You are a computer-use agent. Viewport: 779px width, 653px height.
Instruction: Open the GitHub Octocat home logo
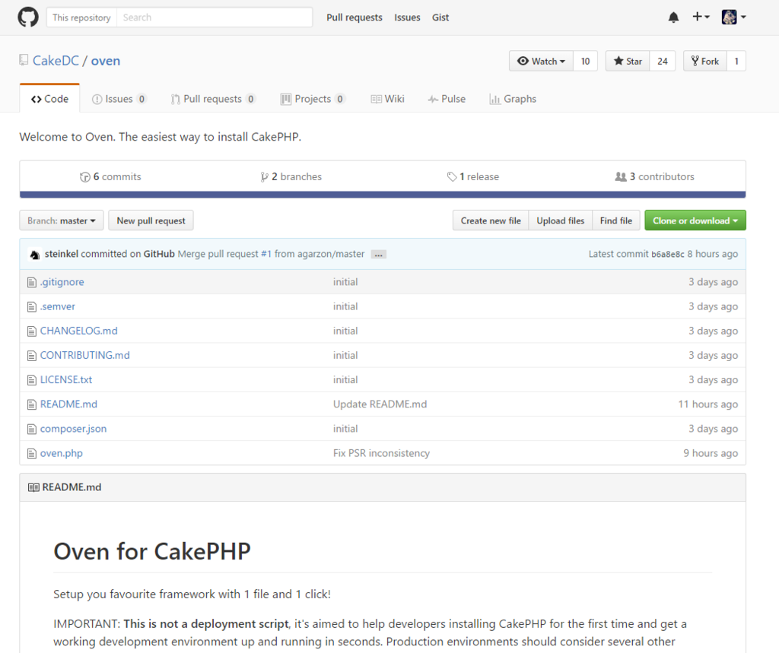coord(28,17)
